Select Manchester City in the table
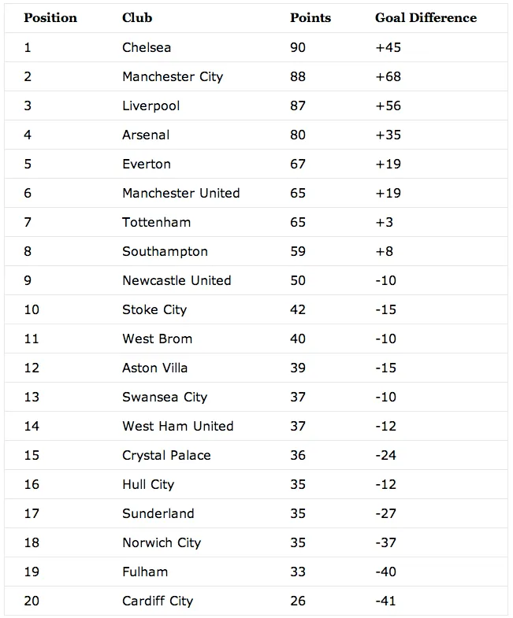The width and height of the screenshot is (513, 618). pos(173,76)
